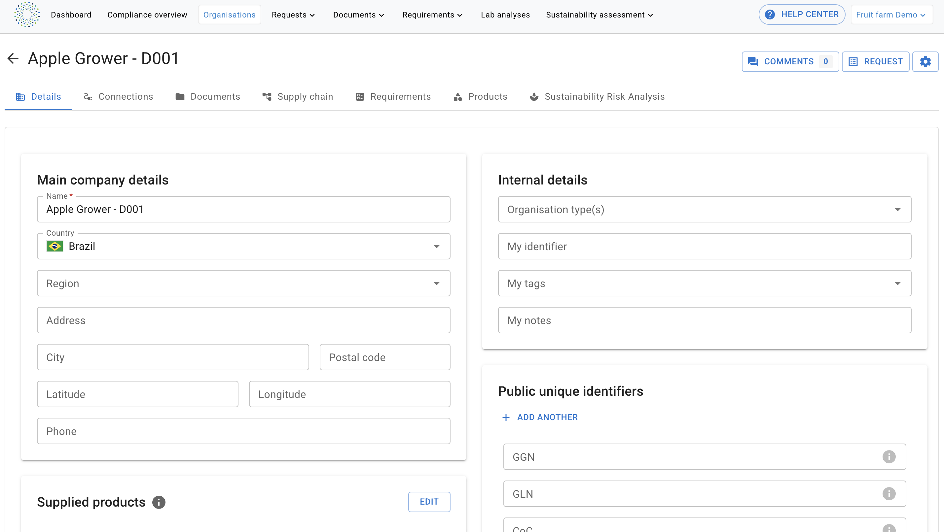Viewport: 944px width, 532px height.
Task: Click the Latitude input field
Action: coord(138,394)
